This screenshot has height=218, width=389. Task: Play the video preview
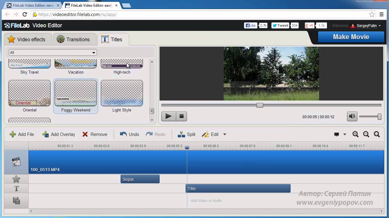[169, 116]
